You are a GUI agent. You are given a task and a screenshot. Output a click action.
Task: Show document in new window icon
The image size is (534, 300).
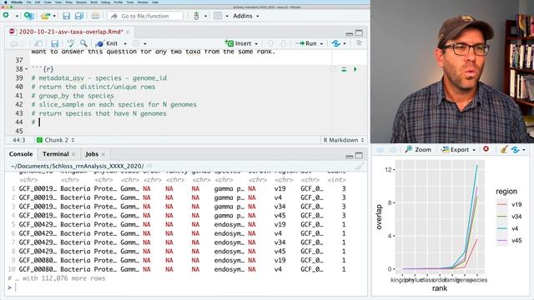38,43
